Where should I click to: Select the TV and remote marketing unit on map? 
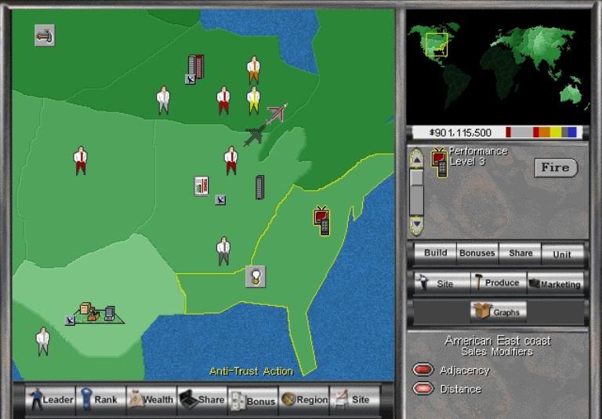[x=321, y=220]
